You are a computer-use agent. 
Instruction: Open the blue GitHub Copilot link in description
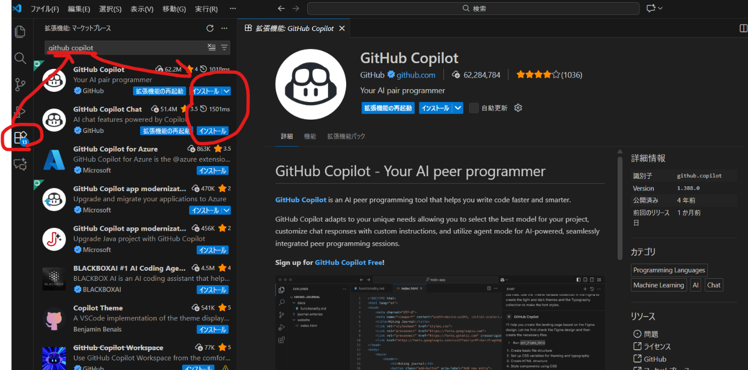coord(301,200)
